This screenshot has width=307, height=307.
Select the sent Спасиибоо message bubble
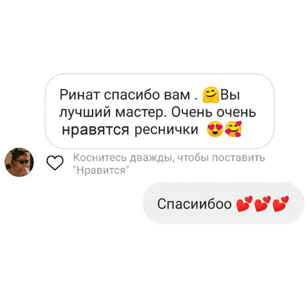tap(223, 203)
